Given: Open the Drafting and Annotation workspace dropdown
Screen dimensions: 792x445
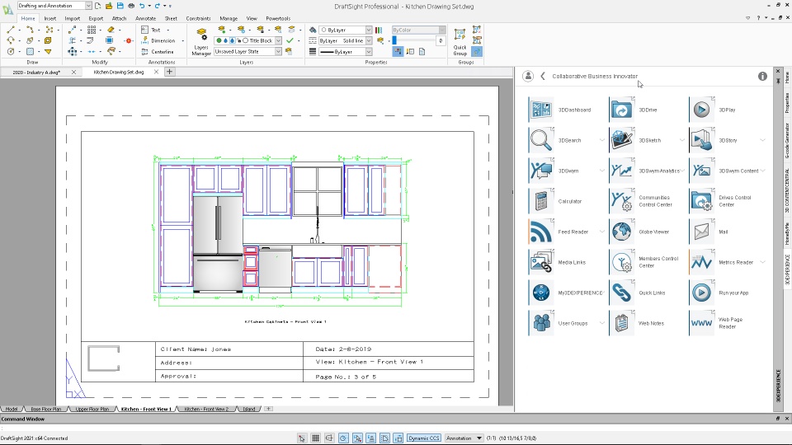Looking at the screenshot, I should tap(88, 6).
